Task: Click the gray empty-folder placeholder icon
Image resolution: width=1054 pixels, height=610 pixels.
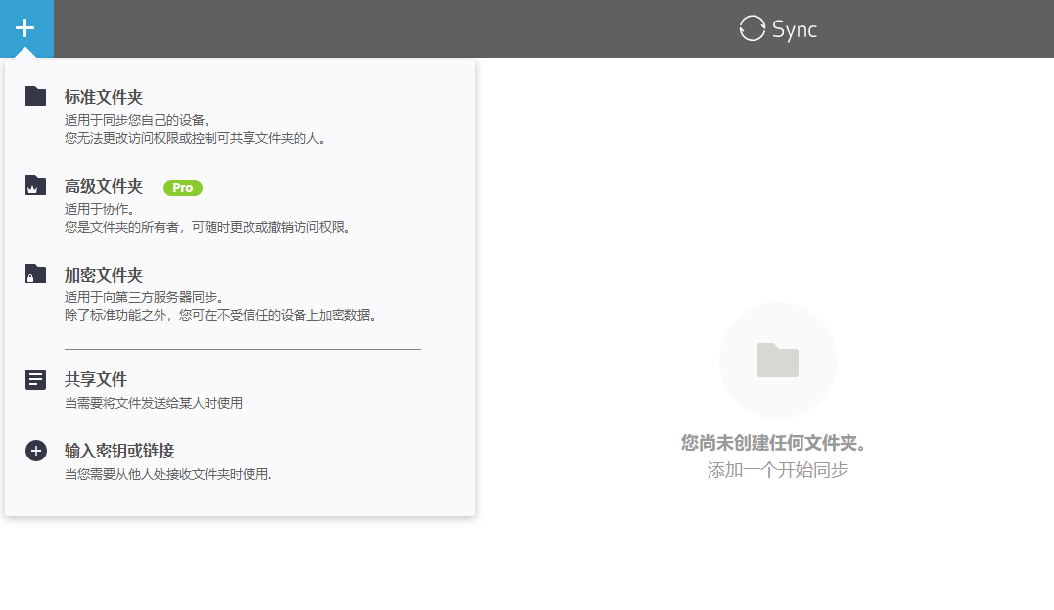Action: (x=778, y=360)
